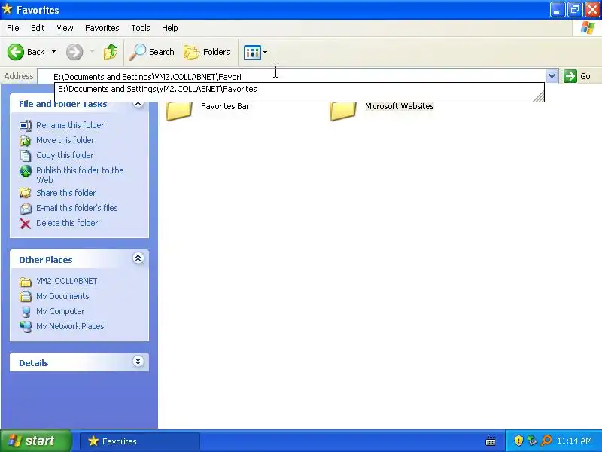Go up one folder level
Screen dimensions: 602x452
pos(111,52)
